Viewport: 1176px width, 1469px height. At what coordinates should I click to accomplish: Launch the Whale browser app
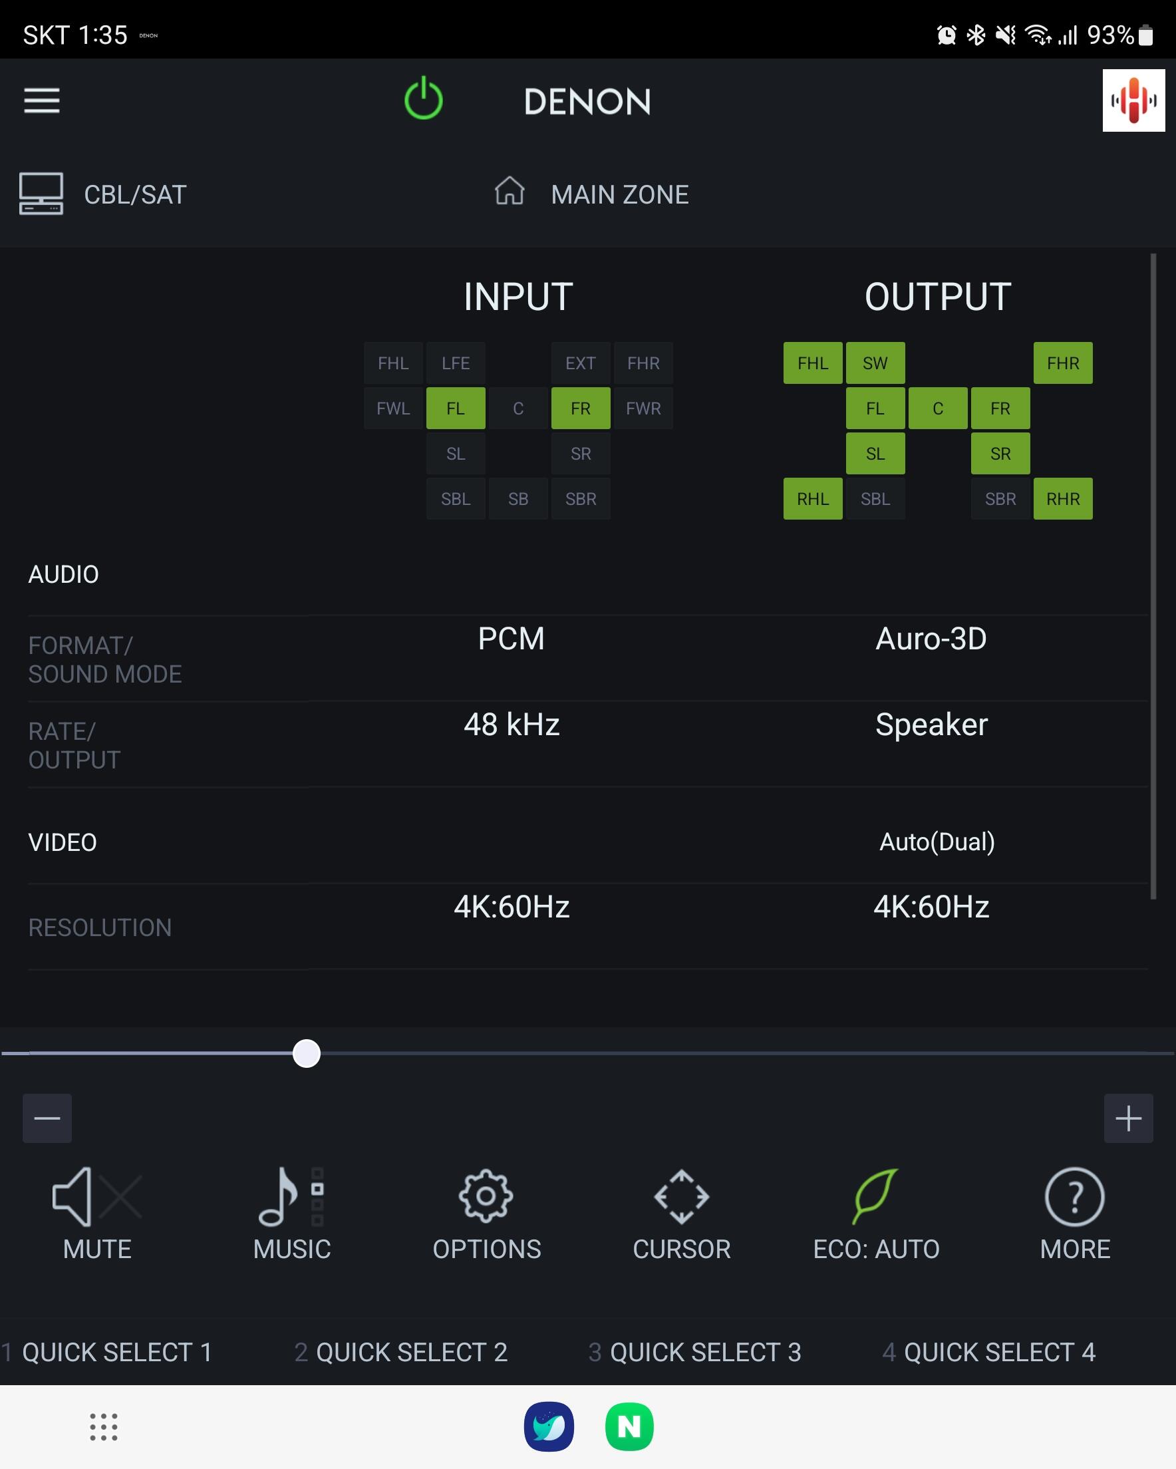click(549, 1426)
